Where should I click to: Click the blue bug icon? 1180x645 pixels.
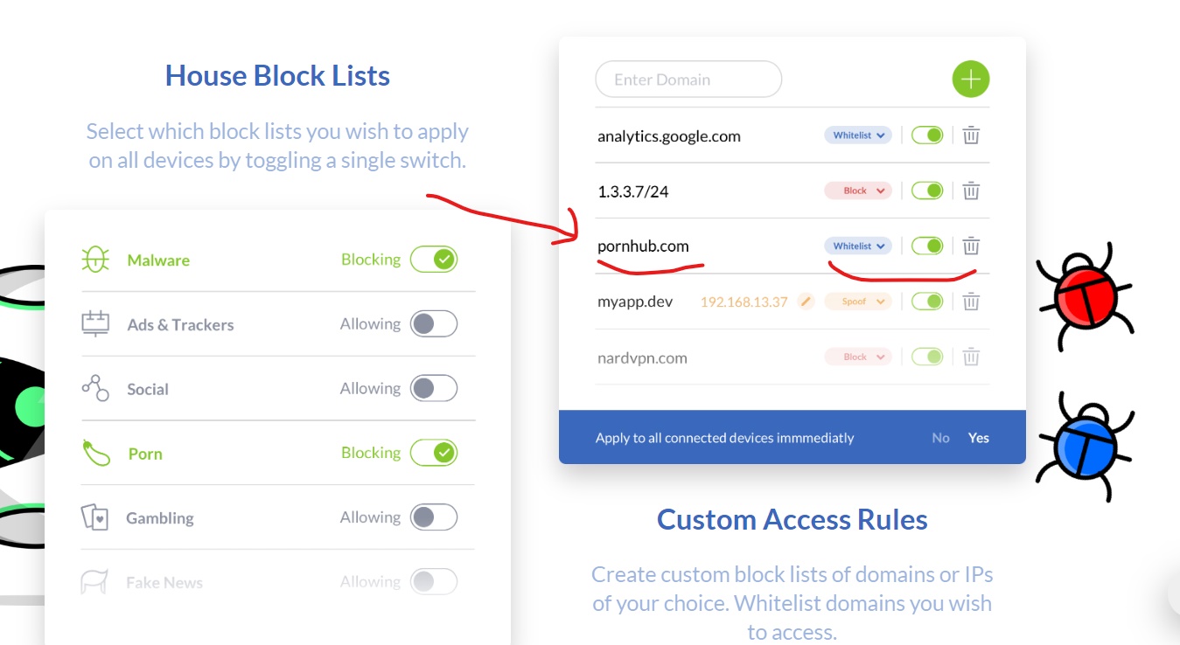1083,447
